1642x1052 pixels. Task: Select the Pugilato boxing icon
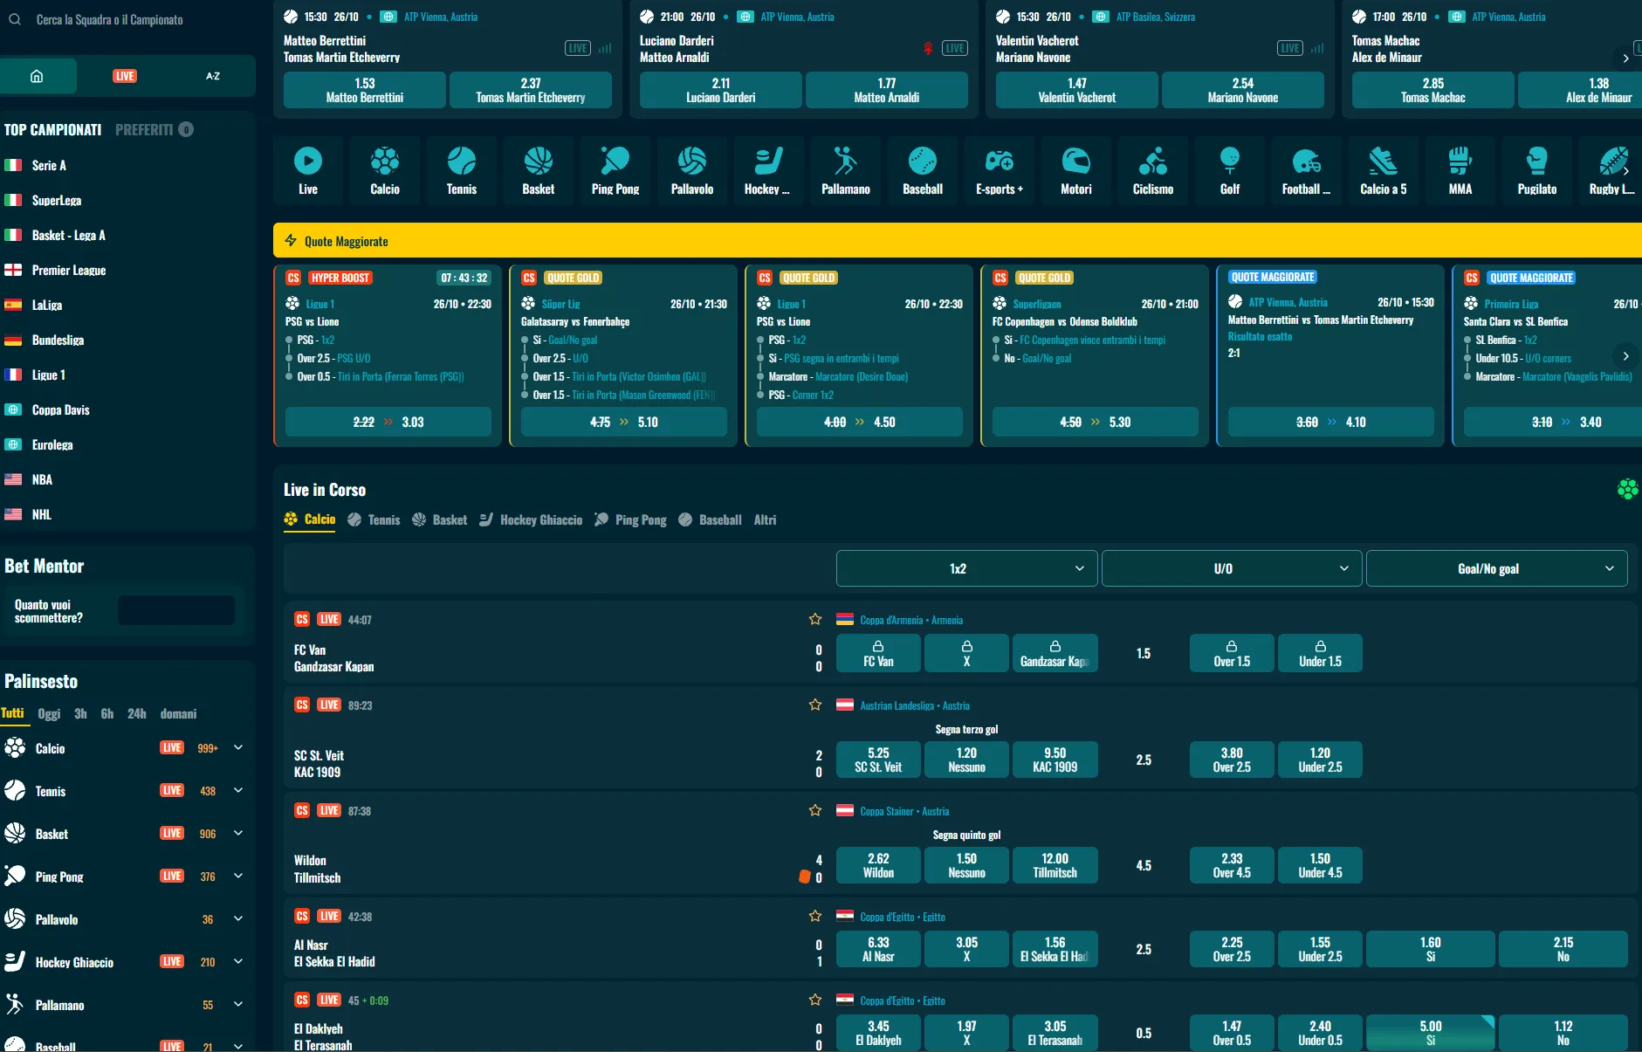pyautogui.click(x=1537, y=170)
